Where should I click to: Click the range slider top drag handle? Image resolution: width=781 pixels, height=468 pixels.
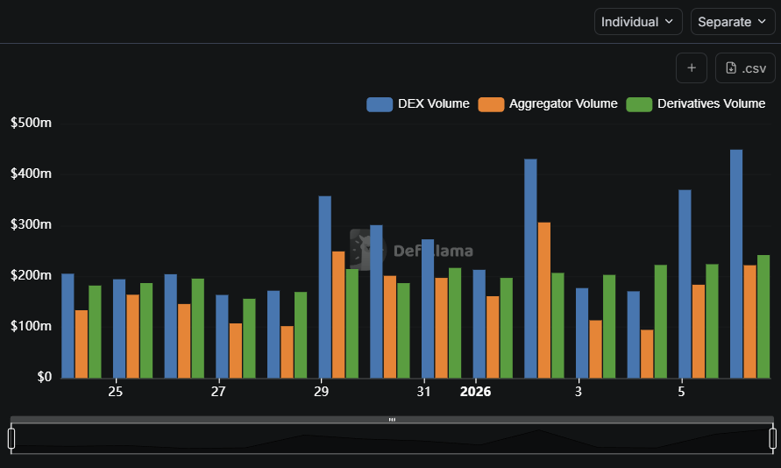tap(392, 420)
